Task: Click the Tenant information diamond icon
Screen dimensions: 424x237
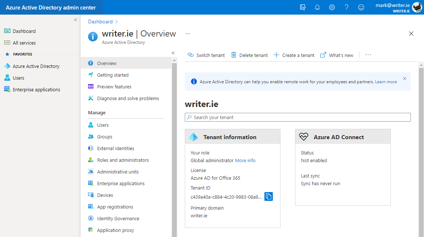Action: pos(193,137)
